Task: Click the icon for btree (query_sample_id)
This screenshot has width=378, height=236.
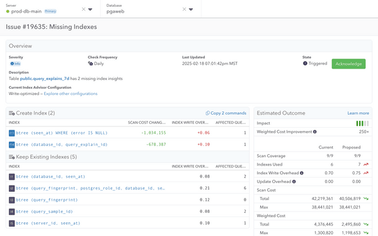Action: pos(11,211)
